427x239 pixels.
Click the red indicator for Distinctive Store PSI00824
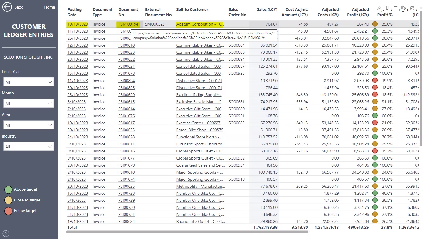point(375,81)
